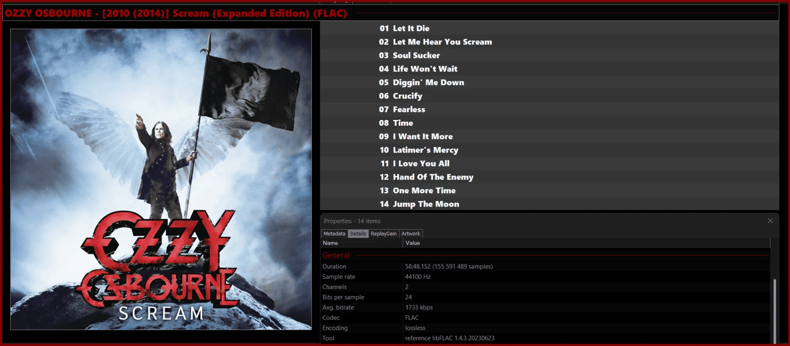Select track 14 Jump The Moon
The image size is (790, 346).
tap(550, 204)
